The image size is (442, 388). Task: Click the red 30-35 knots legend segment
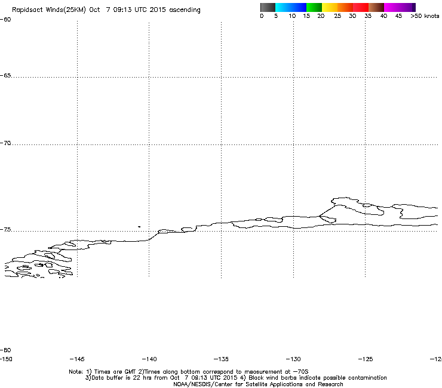click(361, 7)
